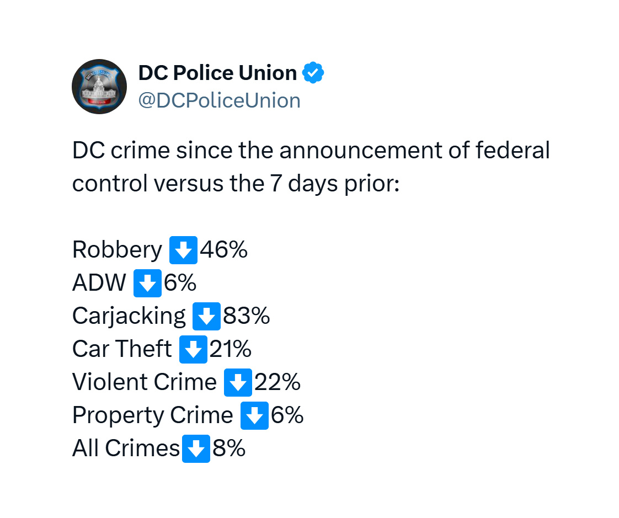Click the down arrow beside ADW
This screenshot has height=518, width=619.
(x=147, y=283)
